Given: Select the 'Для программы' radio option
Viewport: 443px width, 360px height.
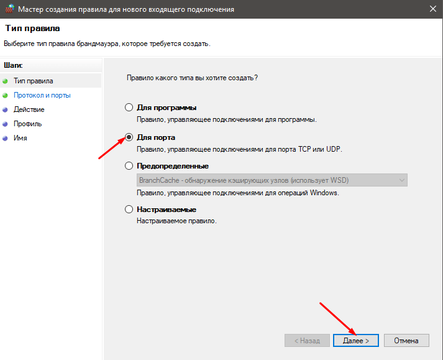Looking at the screenshot, I should coord(129,108).
